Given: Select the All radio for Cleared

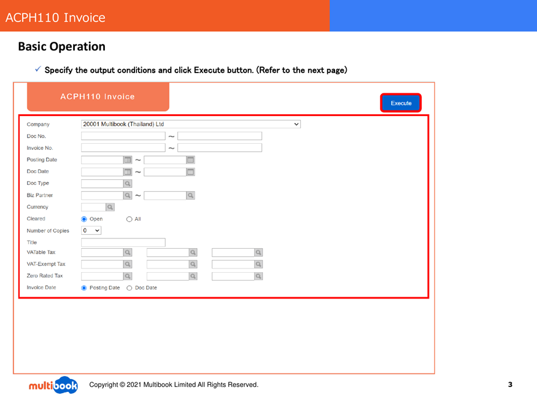Looking at the screenshot, I should (x=129, y=219).
